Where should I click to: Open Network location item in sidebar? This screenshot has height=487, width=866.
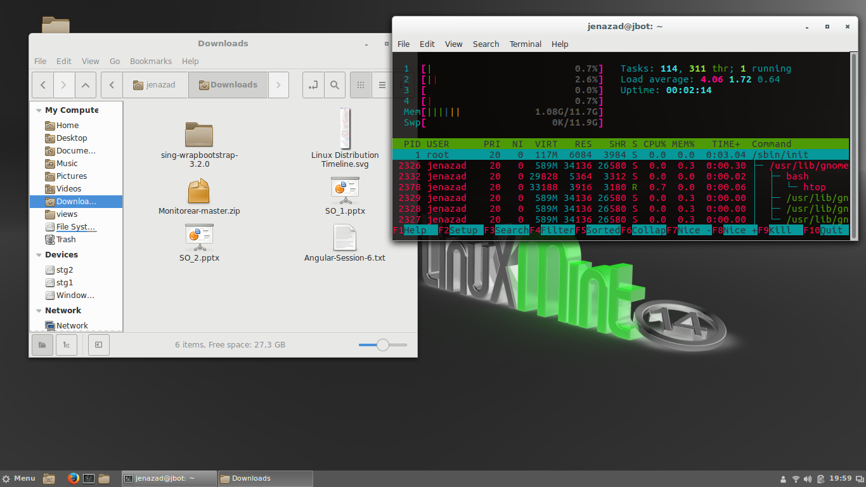[76, 326]
